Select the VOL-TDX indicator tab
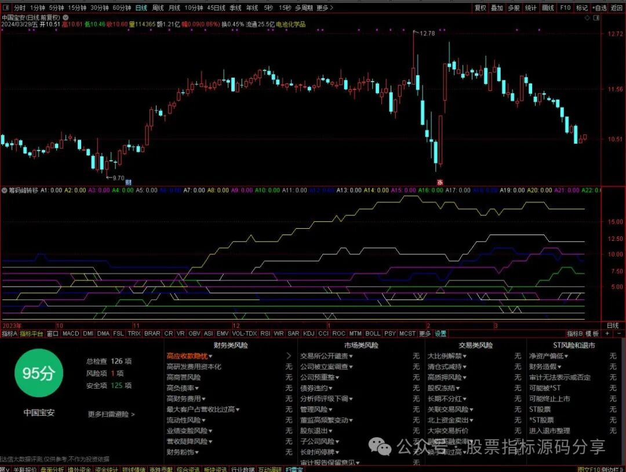626x472 pixels. (x=245, y=334)
